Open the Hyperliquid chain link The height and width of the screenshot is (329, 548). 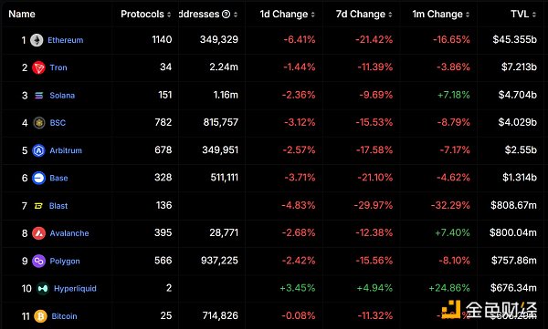[x=75, y=289]
